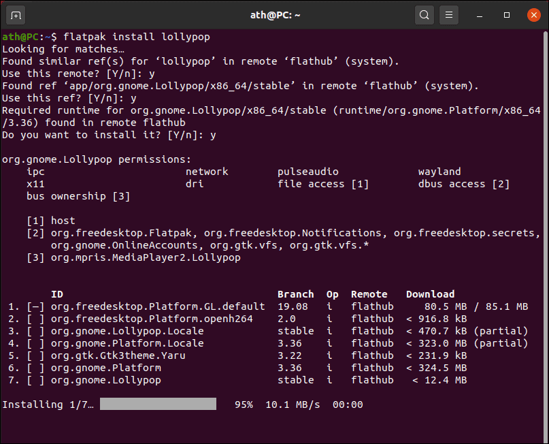Click 'org.freedesktop.Platform.openh264' row ID

(x=152, y=319)
